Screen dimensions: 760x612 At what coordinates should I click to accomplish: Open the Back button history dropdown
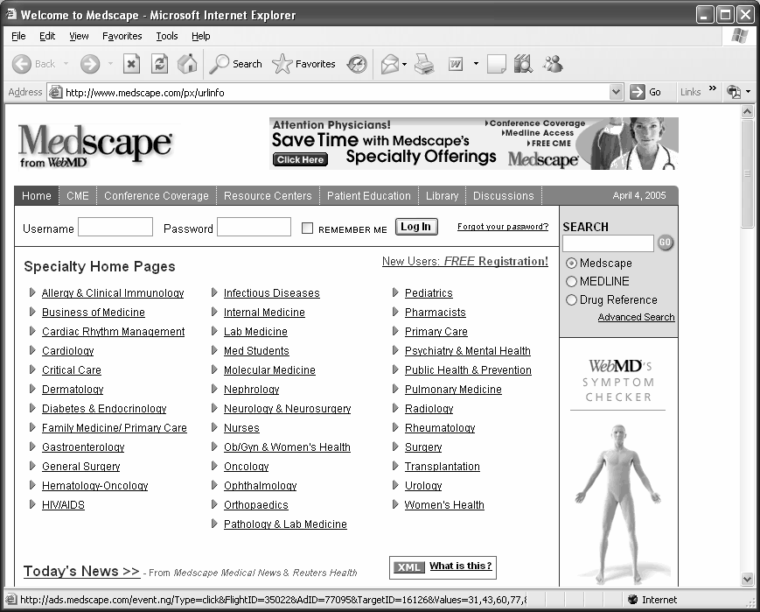66,64
